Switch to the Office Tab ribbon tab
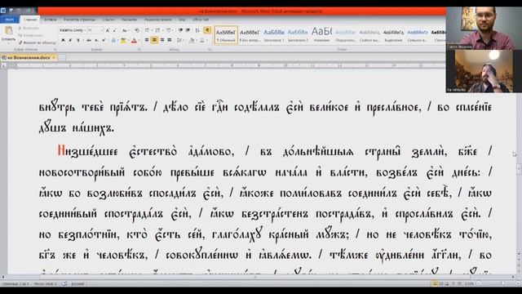Screen dimensions: 522x294 (201, 20)
